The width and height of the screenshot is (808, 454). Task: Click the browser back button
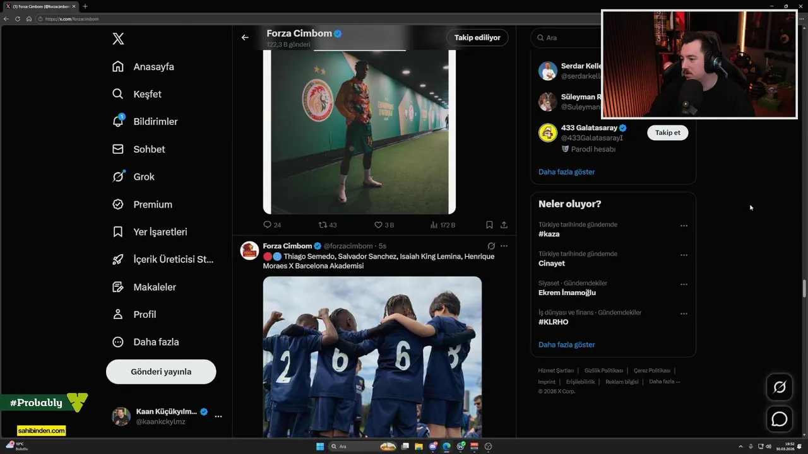(x=6, y=19)
